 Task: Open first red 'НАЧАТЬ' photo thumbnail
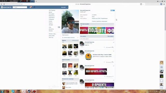tap(84, 30)
